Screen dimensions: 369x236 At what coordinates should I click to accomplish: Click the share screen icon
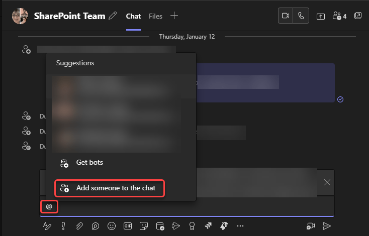[x=321, y=16]
